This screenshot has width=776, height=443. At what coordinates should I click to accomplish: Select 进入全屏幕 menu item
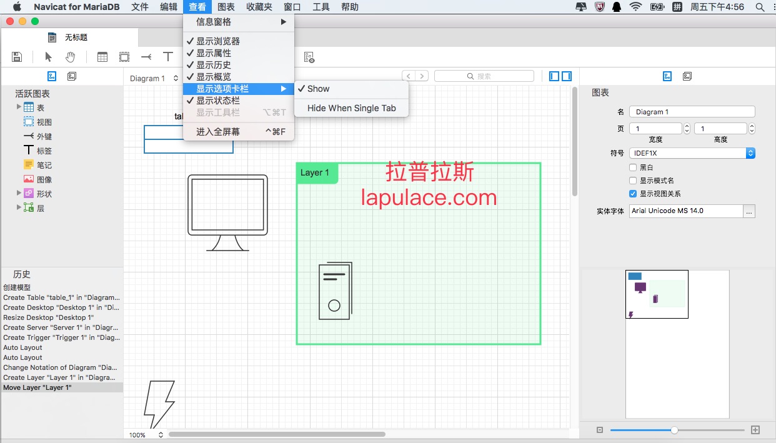pyautogui.click(x=239, y=132)
